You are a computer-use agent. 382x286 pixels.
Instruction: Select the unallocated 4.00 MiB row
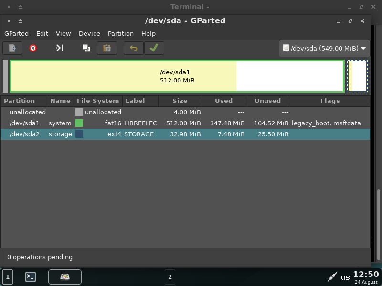[143, 112]
